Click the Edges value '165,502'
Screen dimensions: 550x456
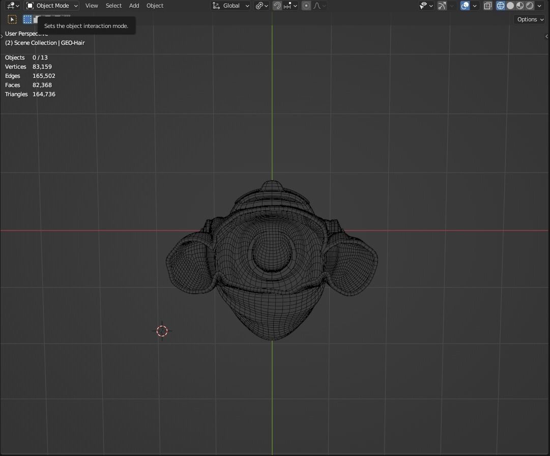click(44, 76)
